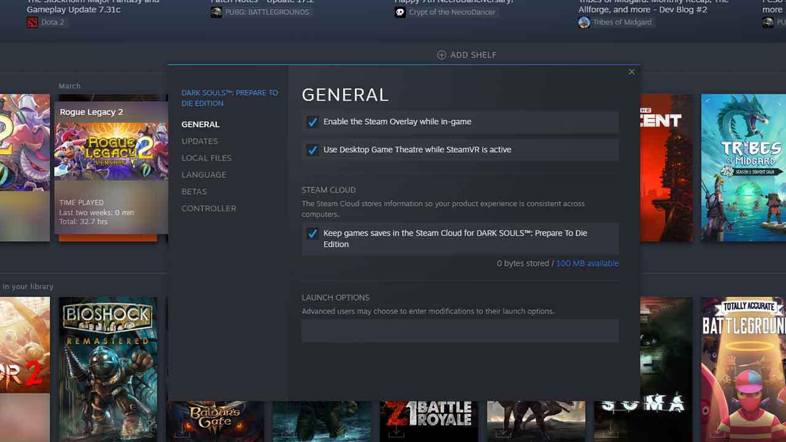Click the Tribes of Midgard news icon

click(x=584, y=22)
